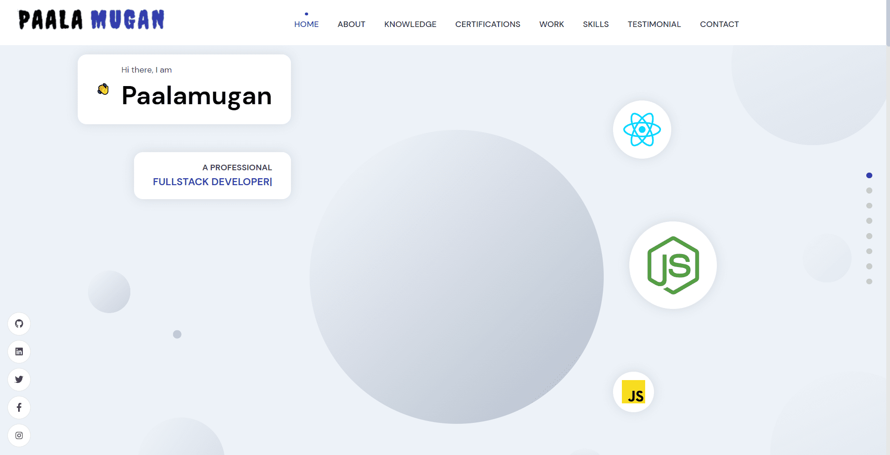Click the yellow JavaScript logo bubble
890x455 pixels.
pyautogui.click(x=634, y=392)
